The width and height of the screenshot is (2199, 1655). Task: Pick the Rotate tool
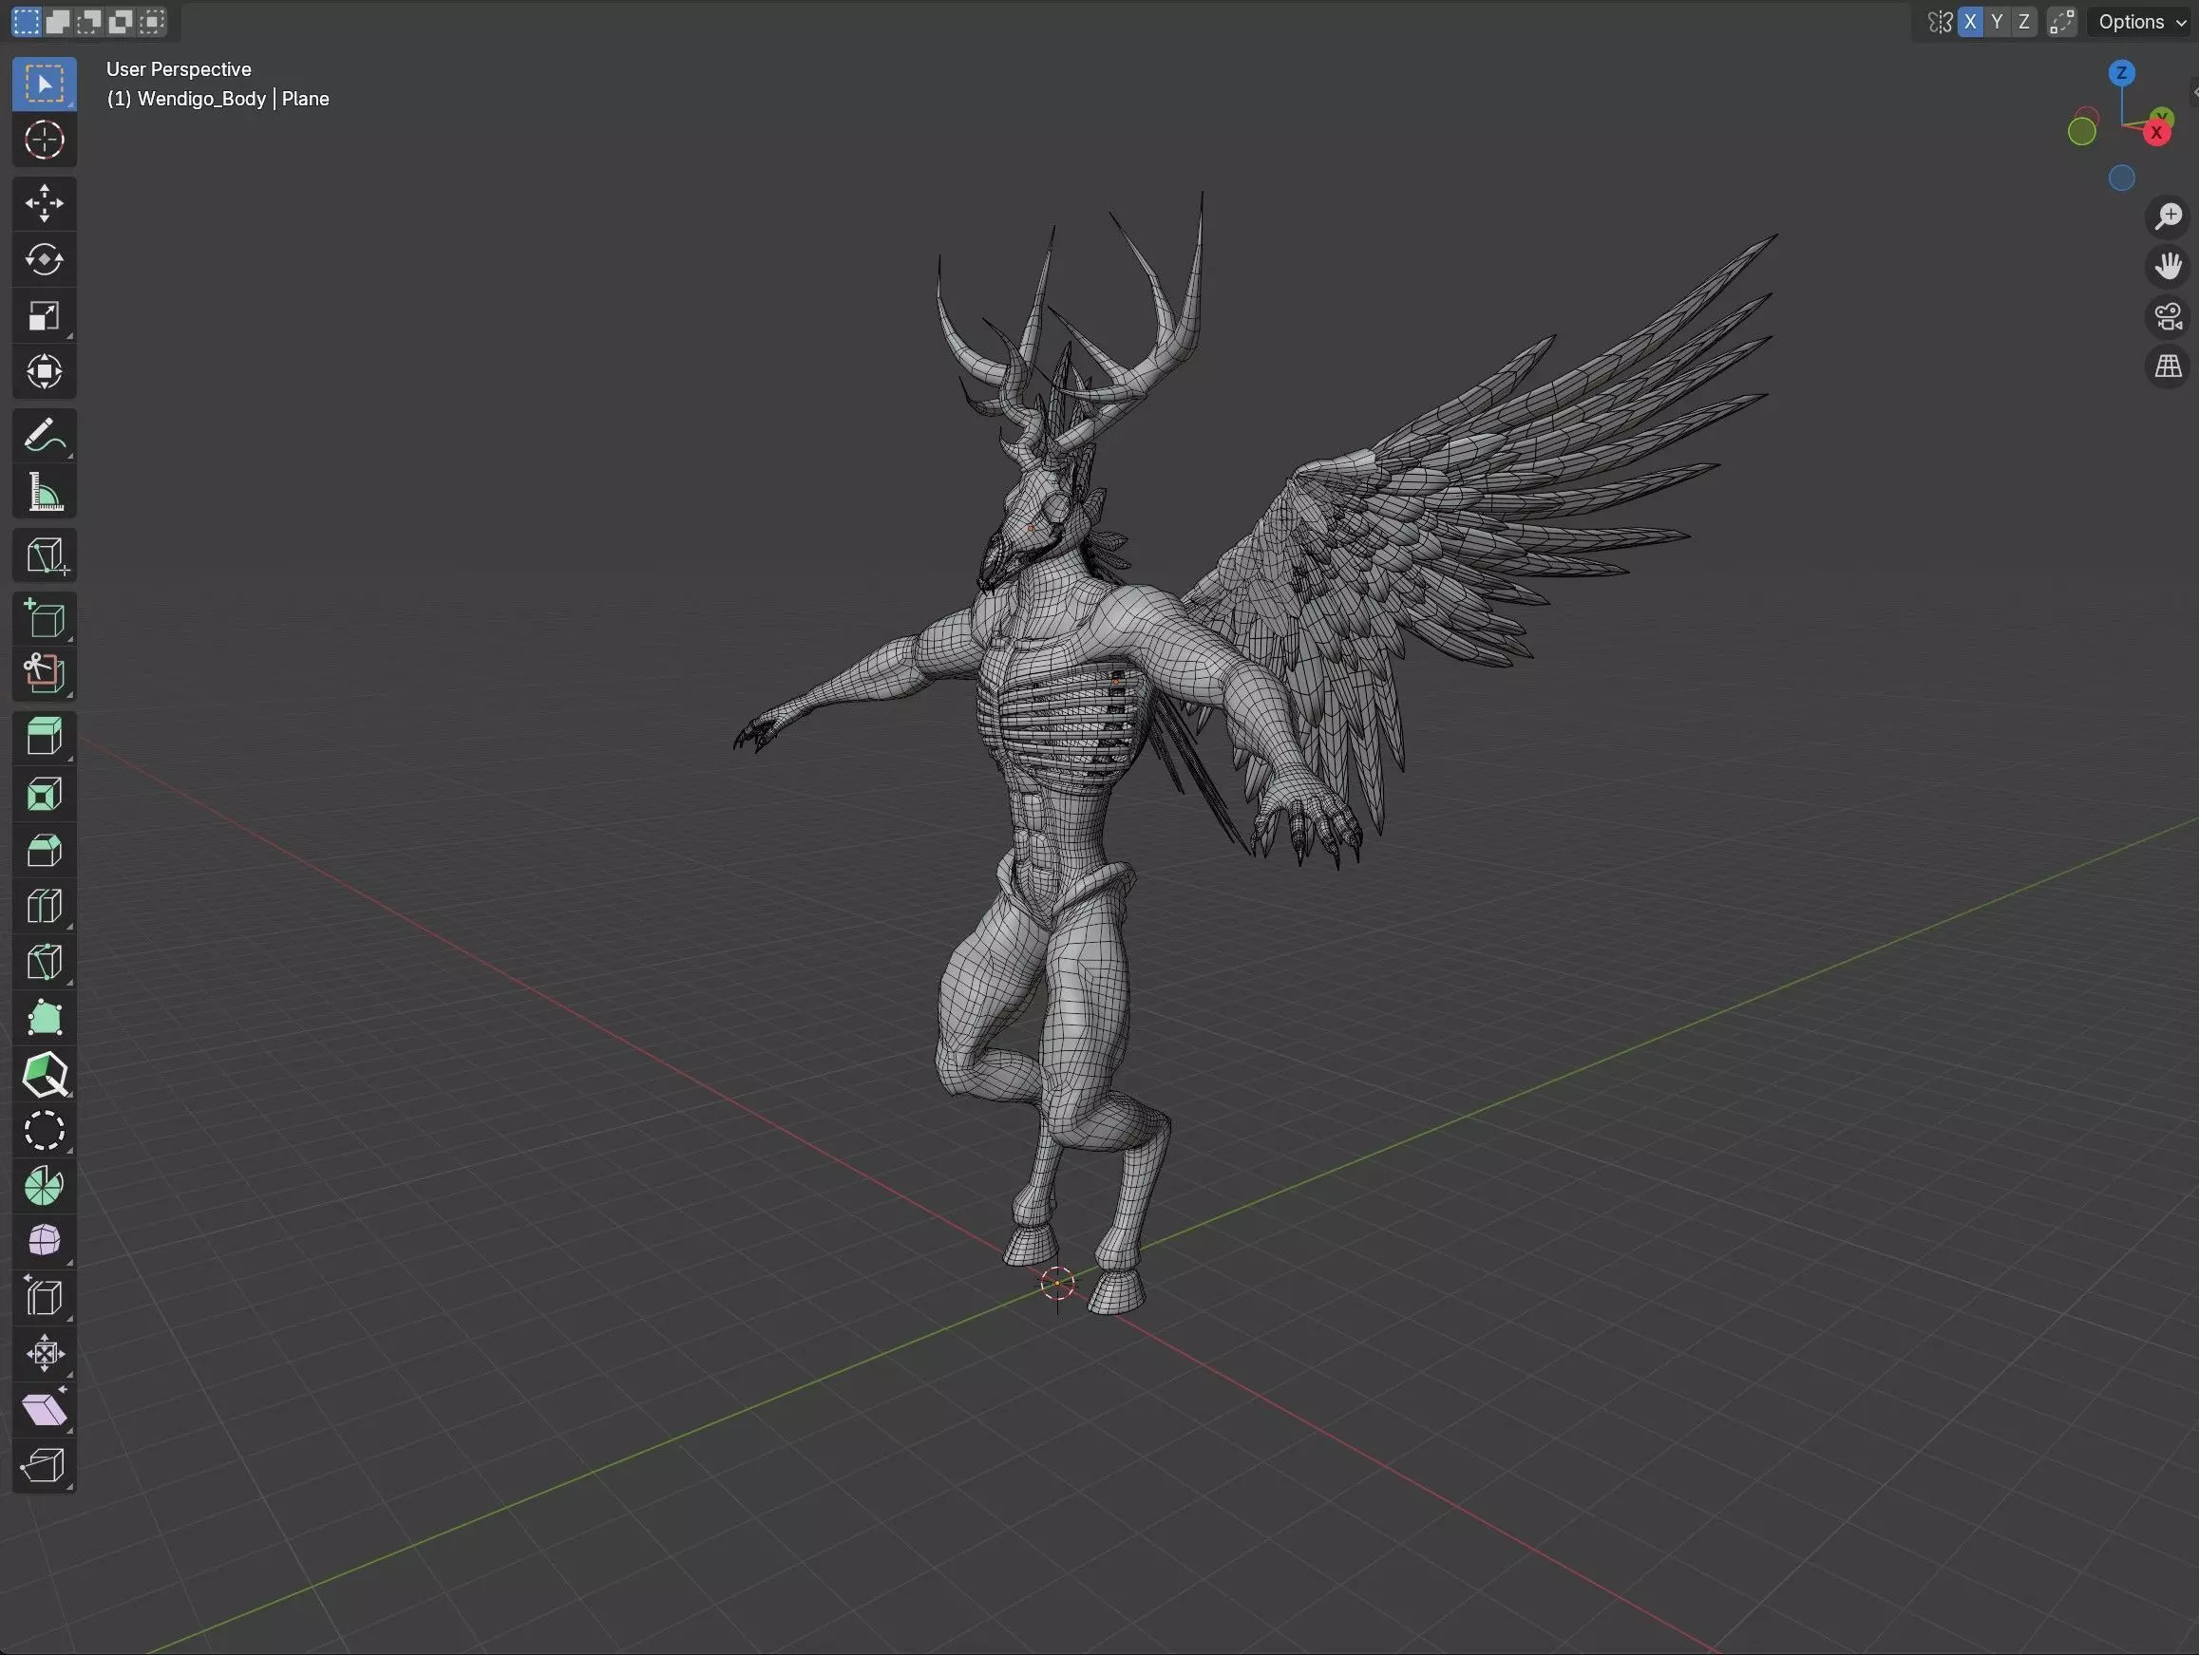44,259
